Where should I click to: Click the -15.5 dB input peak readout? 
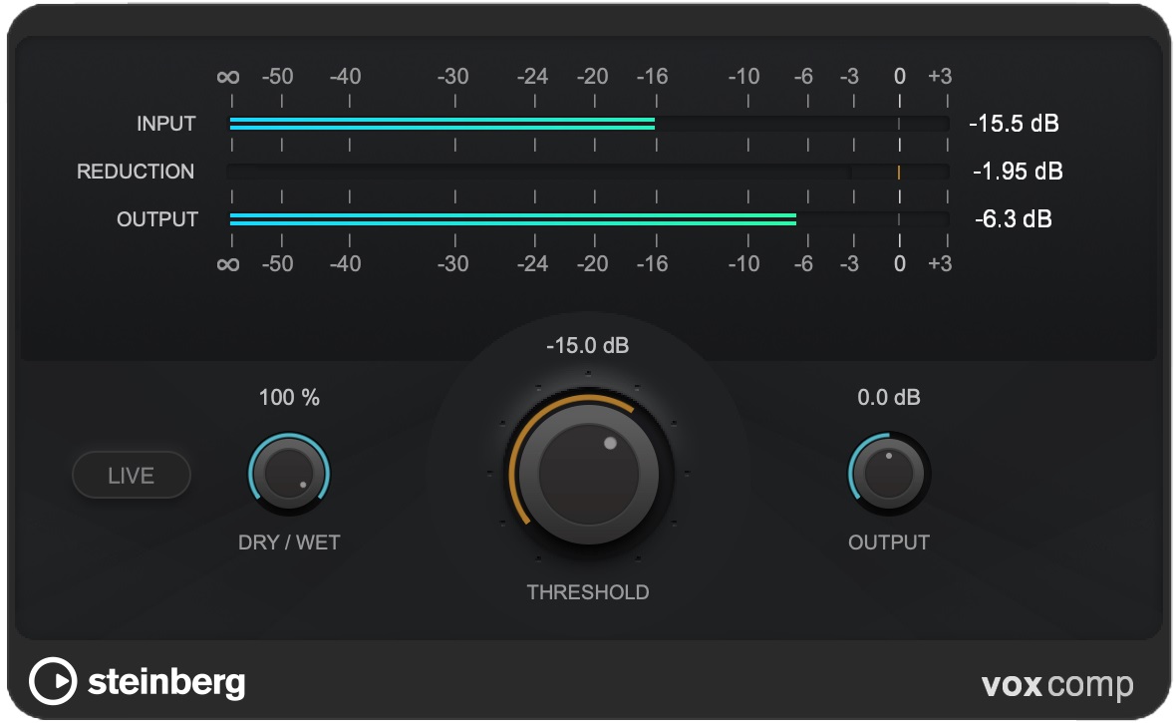pyautogui.click(x=1014, y=125)
